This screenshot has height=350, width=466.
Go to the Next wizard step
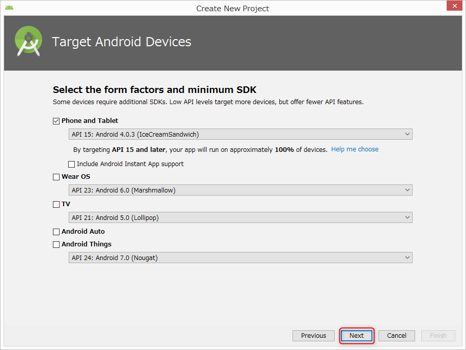click(357, 335)
